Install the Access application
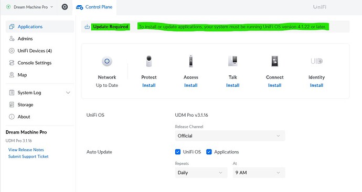 pos(190,85)
